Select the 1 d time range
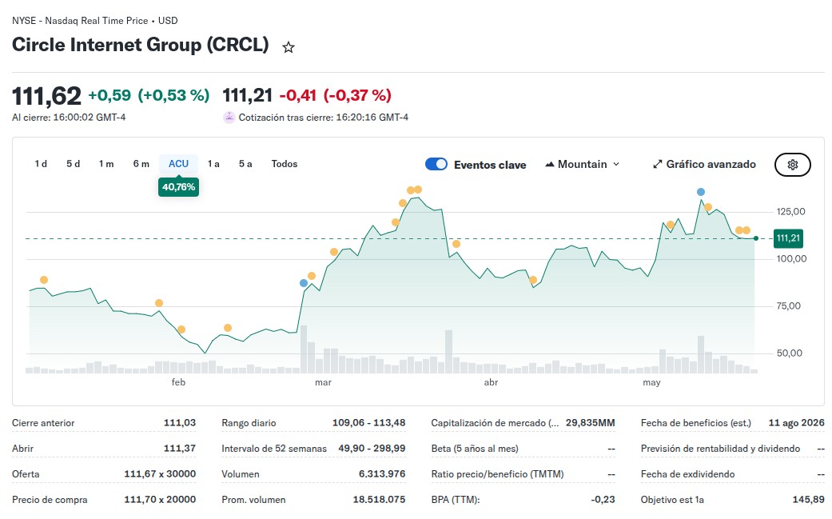 coord(41,164)
